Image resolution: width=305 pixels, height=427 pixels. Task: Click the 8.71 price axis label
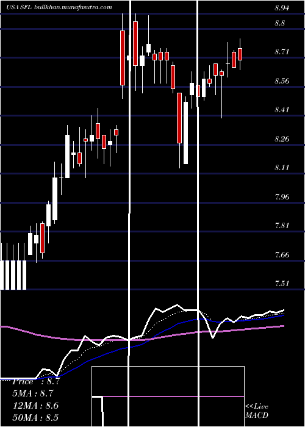[x=282, y=51]
